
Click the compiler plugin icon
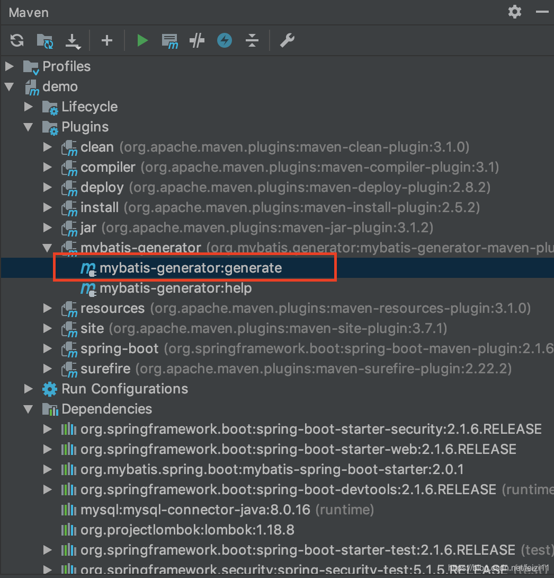(x=69, y=168)
